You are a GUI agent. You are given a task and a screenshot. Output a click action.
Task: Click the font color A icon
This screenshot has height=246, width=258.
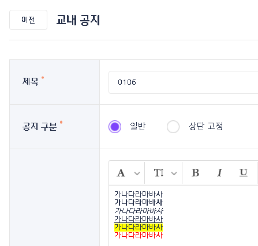click(121, 173)
